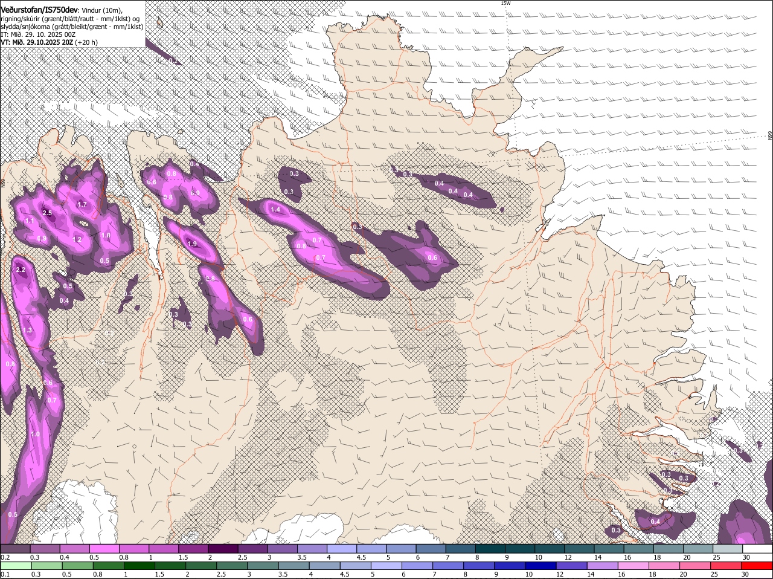This screenshot has width=773, height=579.
Task: Click the 1.2 precipitation value on the map
Action: pos(77,239)
